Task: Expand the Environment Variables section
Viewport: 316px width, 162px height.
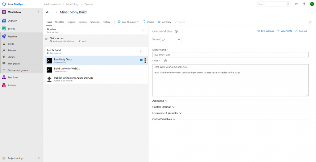Action: pyautogui.click(x=167, y=113)
